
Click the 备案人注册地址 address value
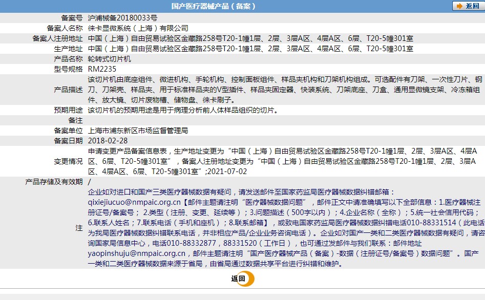pos(250,38)
